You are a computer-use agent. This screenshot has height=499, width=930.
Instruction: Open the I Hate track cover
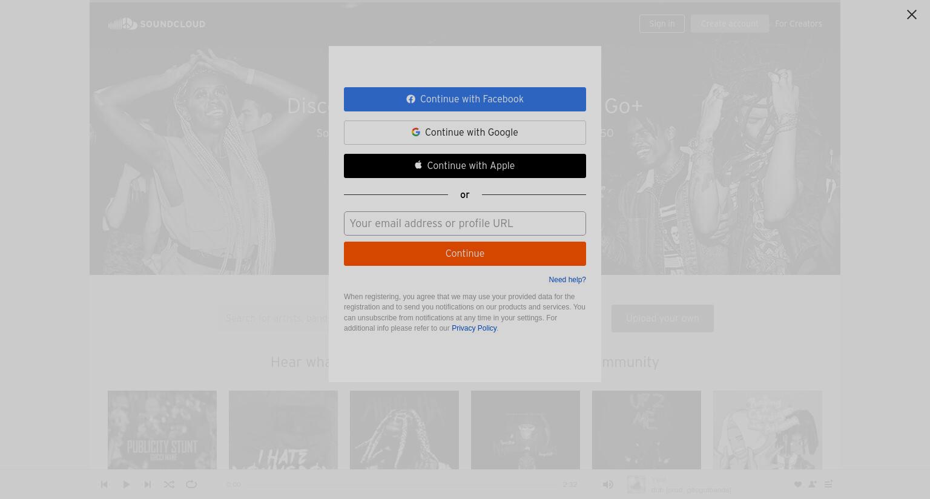(283, 430)
